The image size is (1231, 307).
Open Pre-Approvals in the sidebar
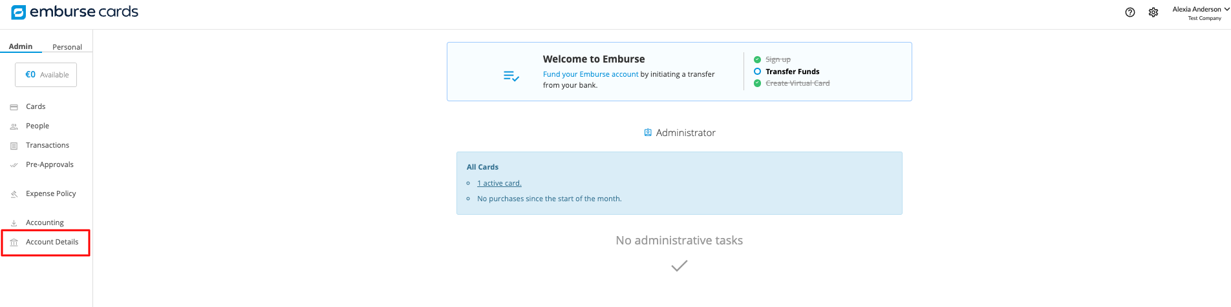click(x=50, y=164)
